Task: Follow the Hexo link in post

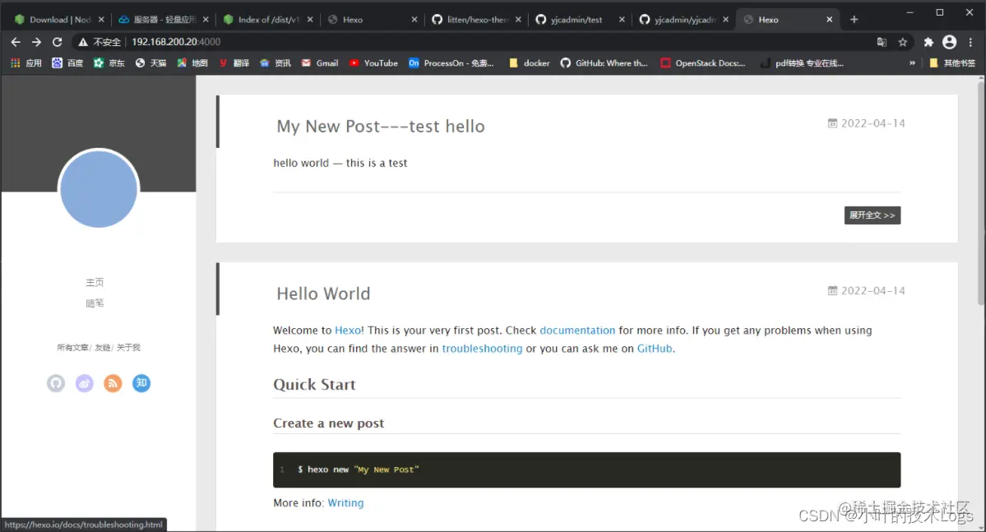Action: 348,331
